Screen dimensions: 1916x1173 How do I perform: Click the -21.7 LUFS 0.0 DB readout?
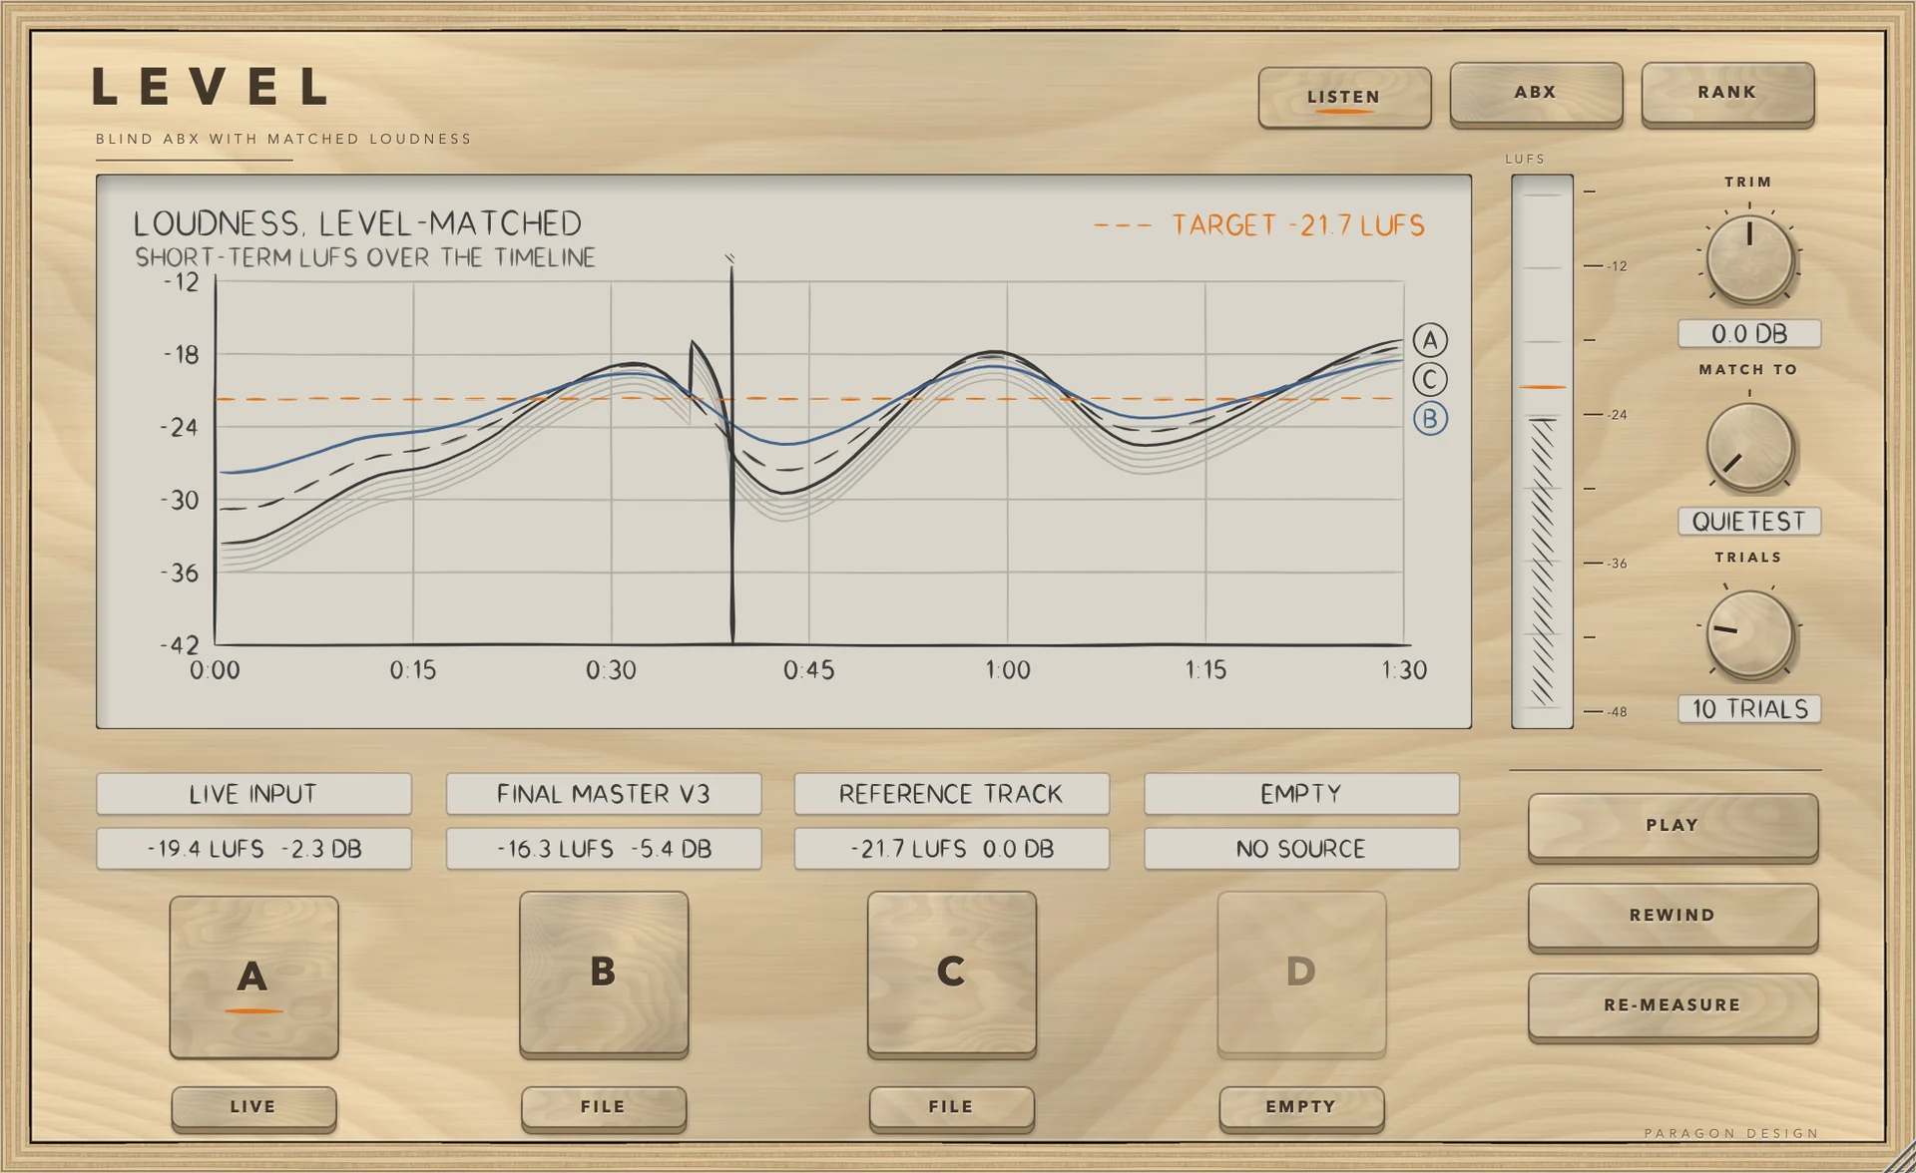(952, 849)
